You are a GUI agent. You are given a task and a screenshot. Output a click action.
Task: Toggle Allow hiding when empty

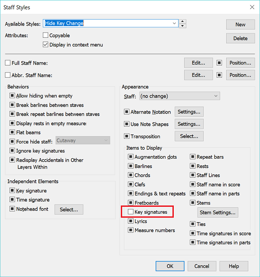point(12,96)
